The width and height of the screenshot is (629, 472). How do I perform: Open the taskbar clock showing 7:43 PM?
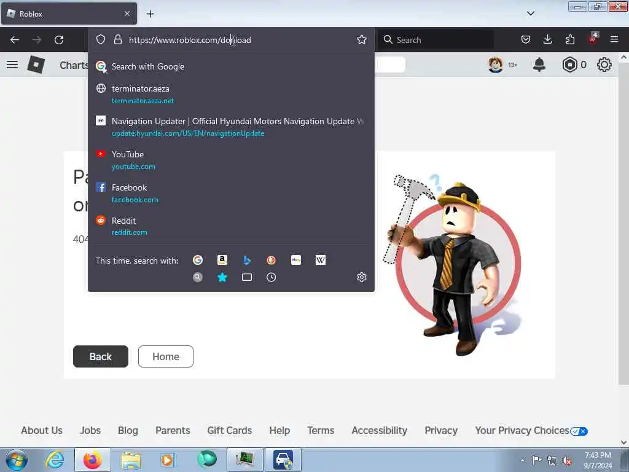598,460
